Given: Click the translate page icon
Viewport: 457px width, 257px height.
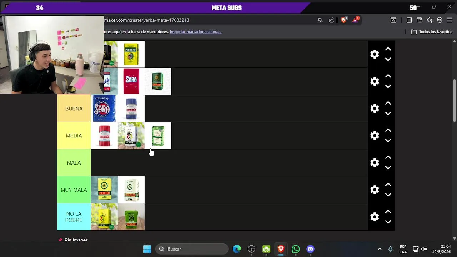Looking at the screenshot, I should pos(320,20).
